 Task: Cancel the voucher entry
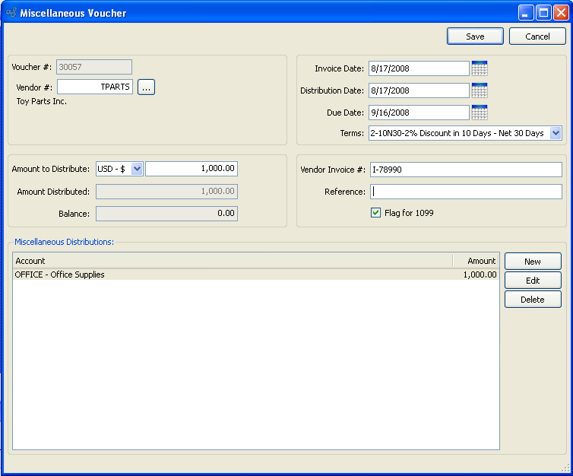(x=537, y=36)
